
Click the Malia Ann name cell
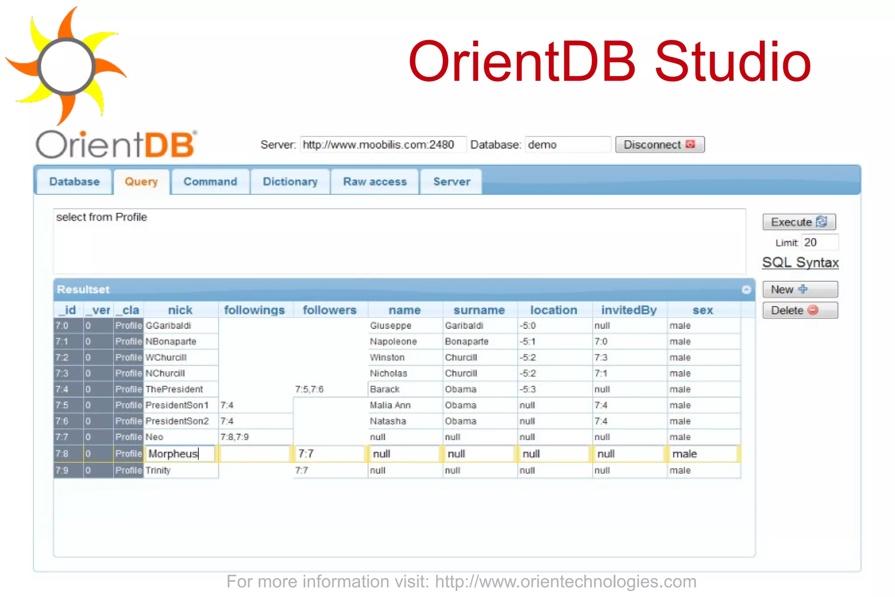click(x=405, y=405)
